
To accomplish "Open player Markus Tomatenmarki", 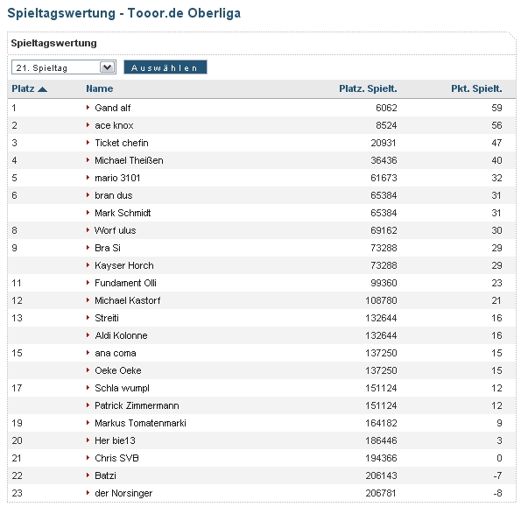I will 140,423.
